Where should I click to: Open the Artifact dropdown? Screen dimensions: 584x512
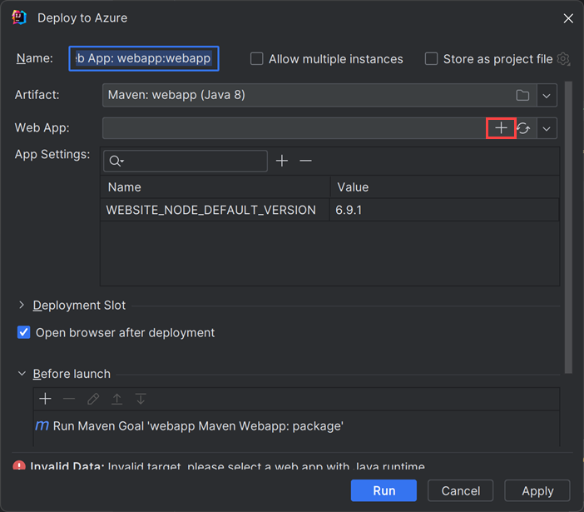click(x=547, y=96)
